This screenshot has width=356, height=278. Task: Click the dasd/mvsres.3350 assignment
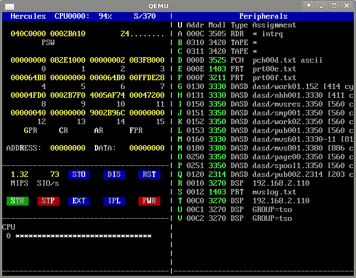(x=287, y=104)
